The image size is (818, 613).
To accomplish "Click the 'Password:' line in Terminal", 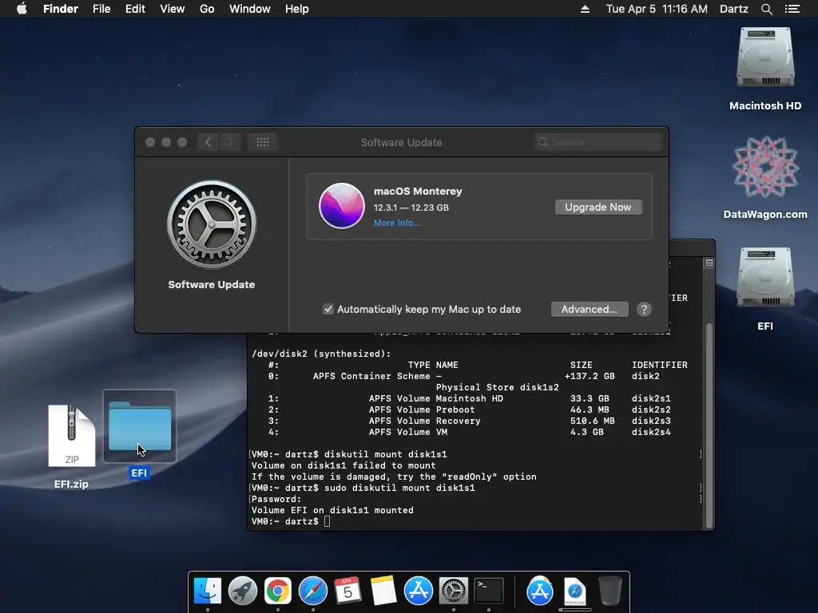I will (276, 499).
